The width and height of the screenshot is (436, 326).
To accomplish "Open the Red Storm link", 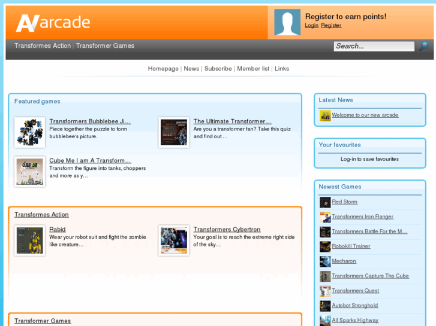I will pos(344,202).
